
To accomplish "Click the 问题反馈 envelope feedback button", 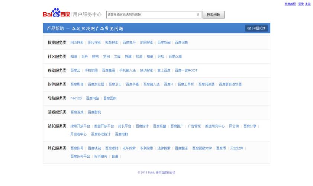I will pos(256,28).
